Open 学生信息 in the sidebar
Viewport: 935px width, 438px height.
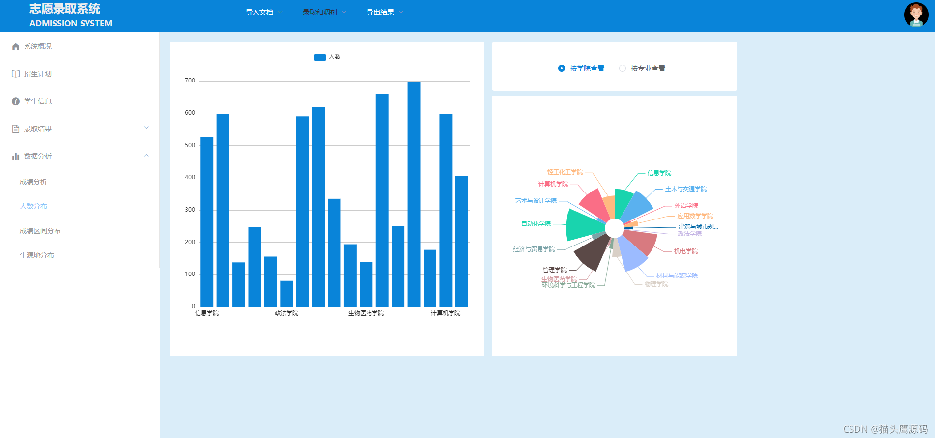pos(38,101)
